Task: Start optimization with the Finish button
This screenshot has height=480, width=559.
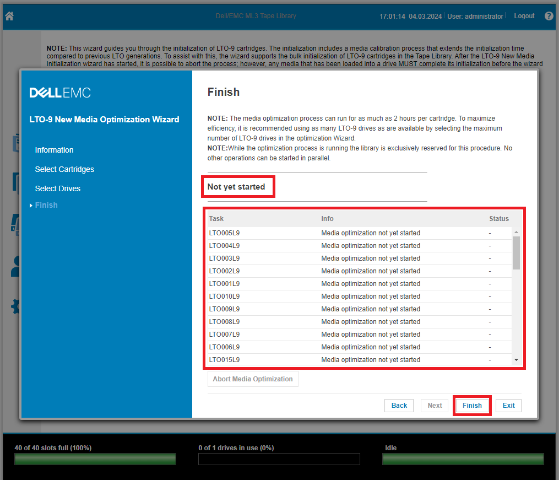Action: pos(472,406)
